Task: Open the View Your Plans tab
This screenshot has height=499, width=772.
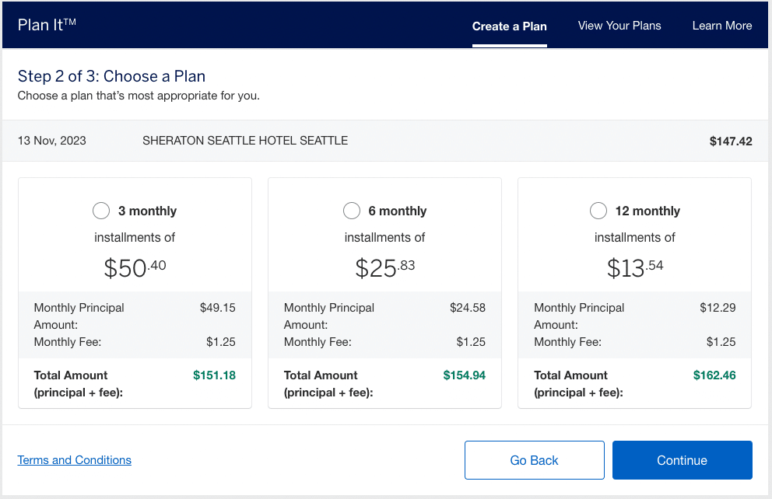Action: point(619,26)
